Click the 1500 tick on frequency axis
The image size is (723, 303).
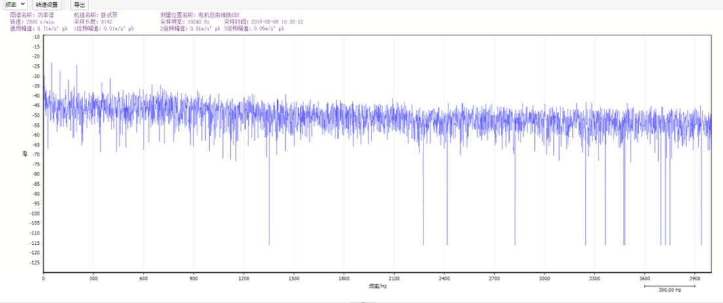[x=294, y=278]
